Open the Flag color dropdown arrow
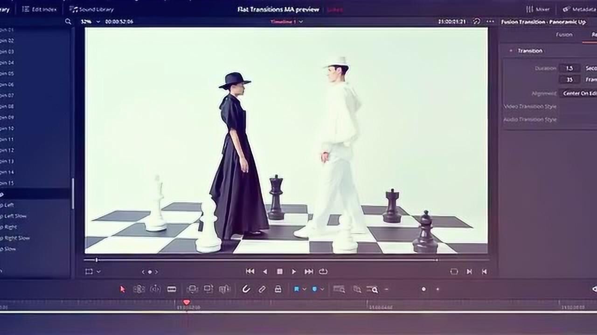597x335 pixels. click(x=304, y=289)
